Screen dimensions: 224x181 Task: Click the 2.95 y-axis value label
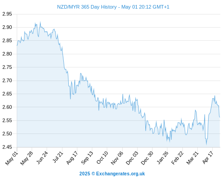(x=7, y=14)
